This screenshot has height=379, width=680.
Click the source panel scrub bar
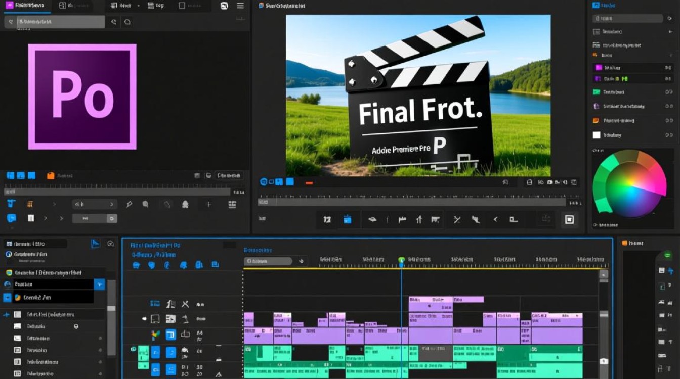[117, 192]
